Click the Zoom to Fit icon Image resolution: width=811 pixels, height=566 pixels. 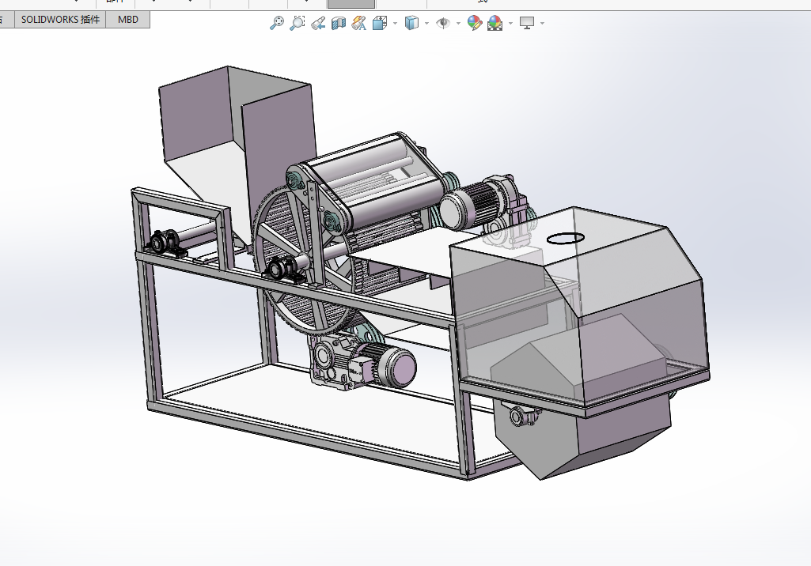point(277,23)
